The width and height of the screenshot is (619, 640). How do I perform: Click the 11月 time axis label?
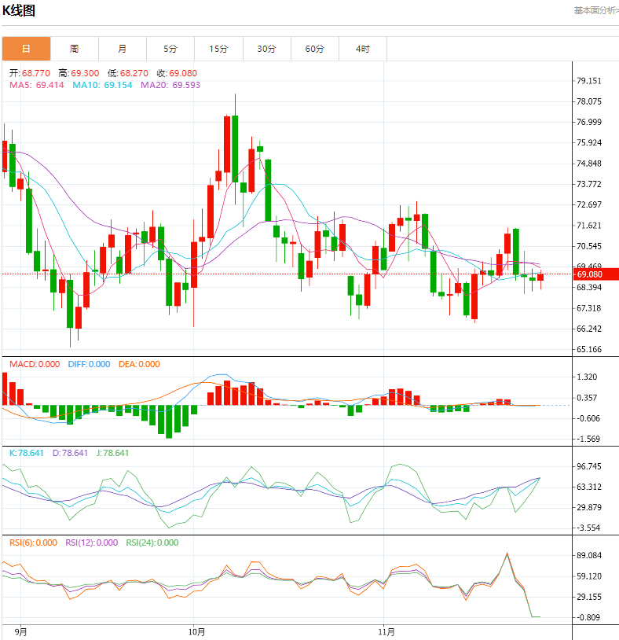click(386, 632)
